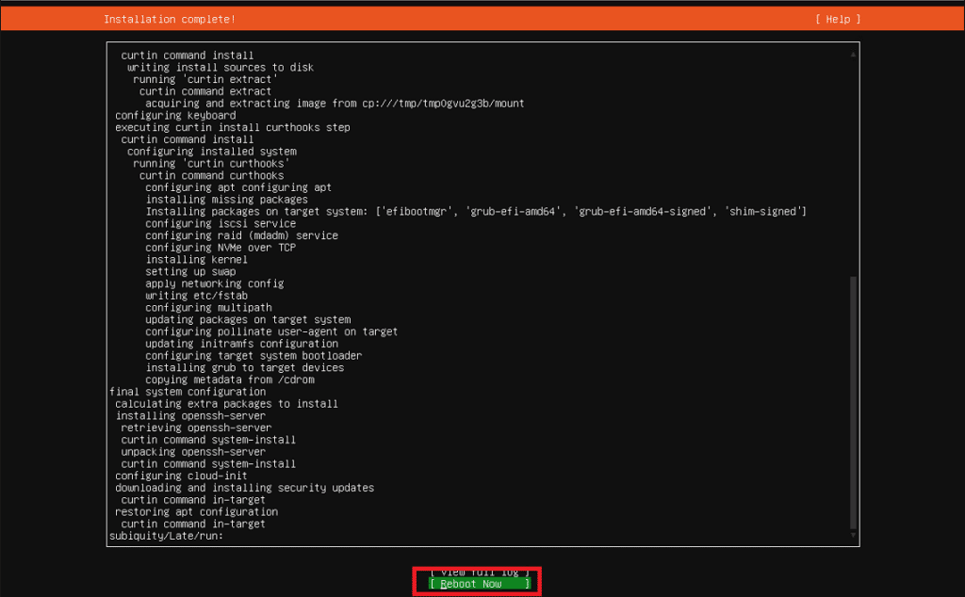Select the 'final system configuration' line
This screenshot has width=965, height=597.
click(x=188, y=392)
